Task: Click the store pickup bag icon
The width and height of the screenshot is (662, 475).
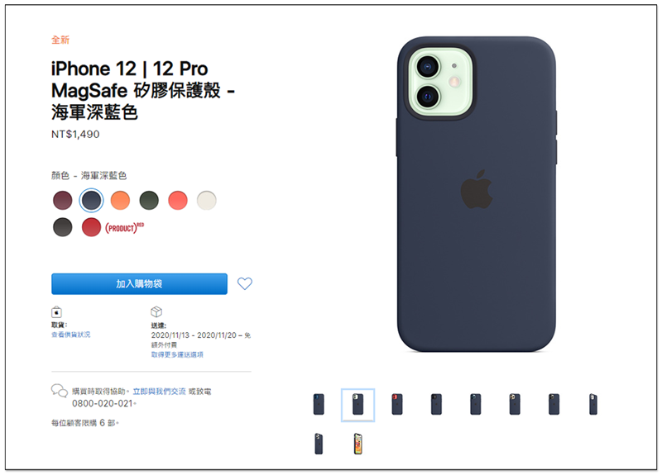Action: 56,312
